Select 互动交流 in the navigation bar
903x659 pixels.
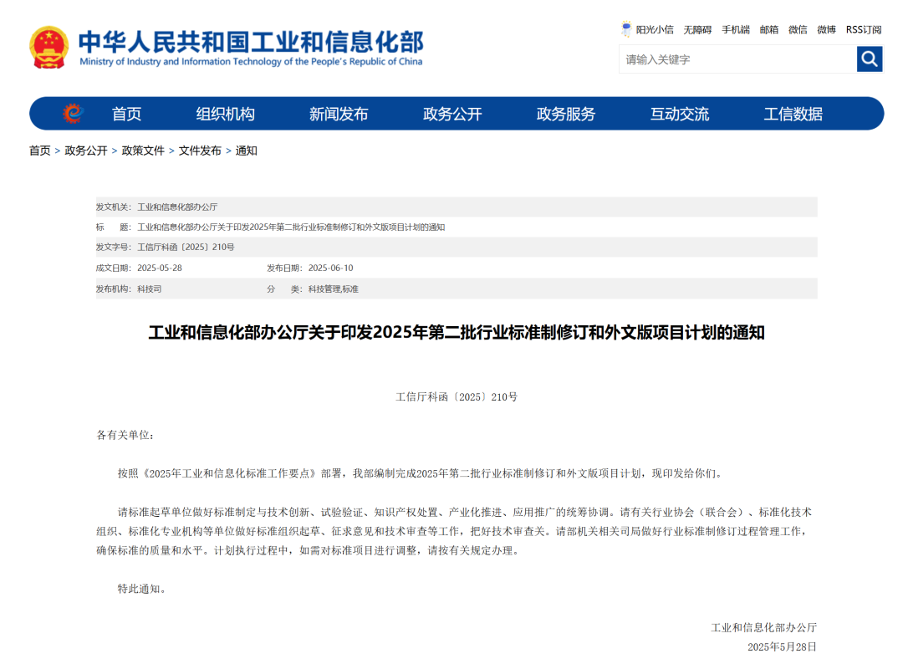679,114
